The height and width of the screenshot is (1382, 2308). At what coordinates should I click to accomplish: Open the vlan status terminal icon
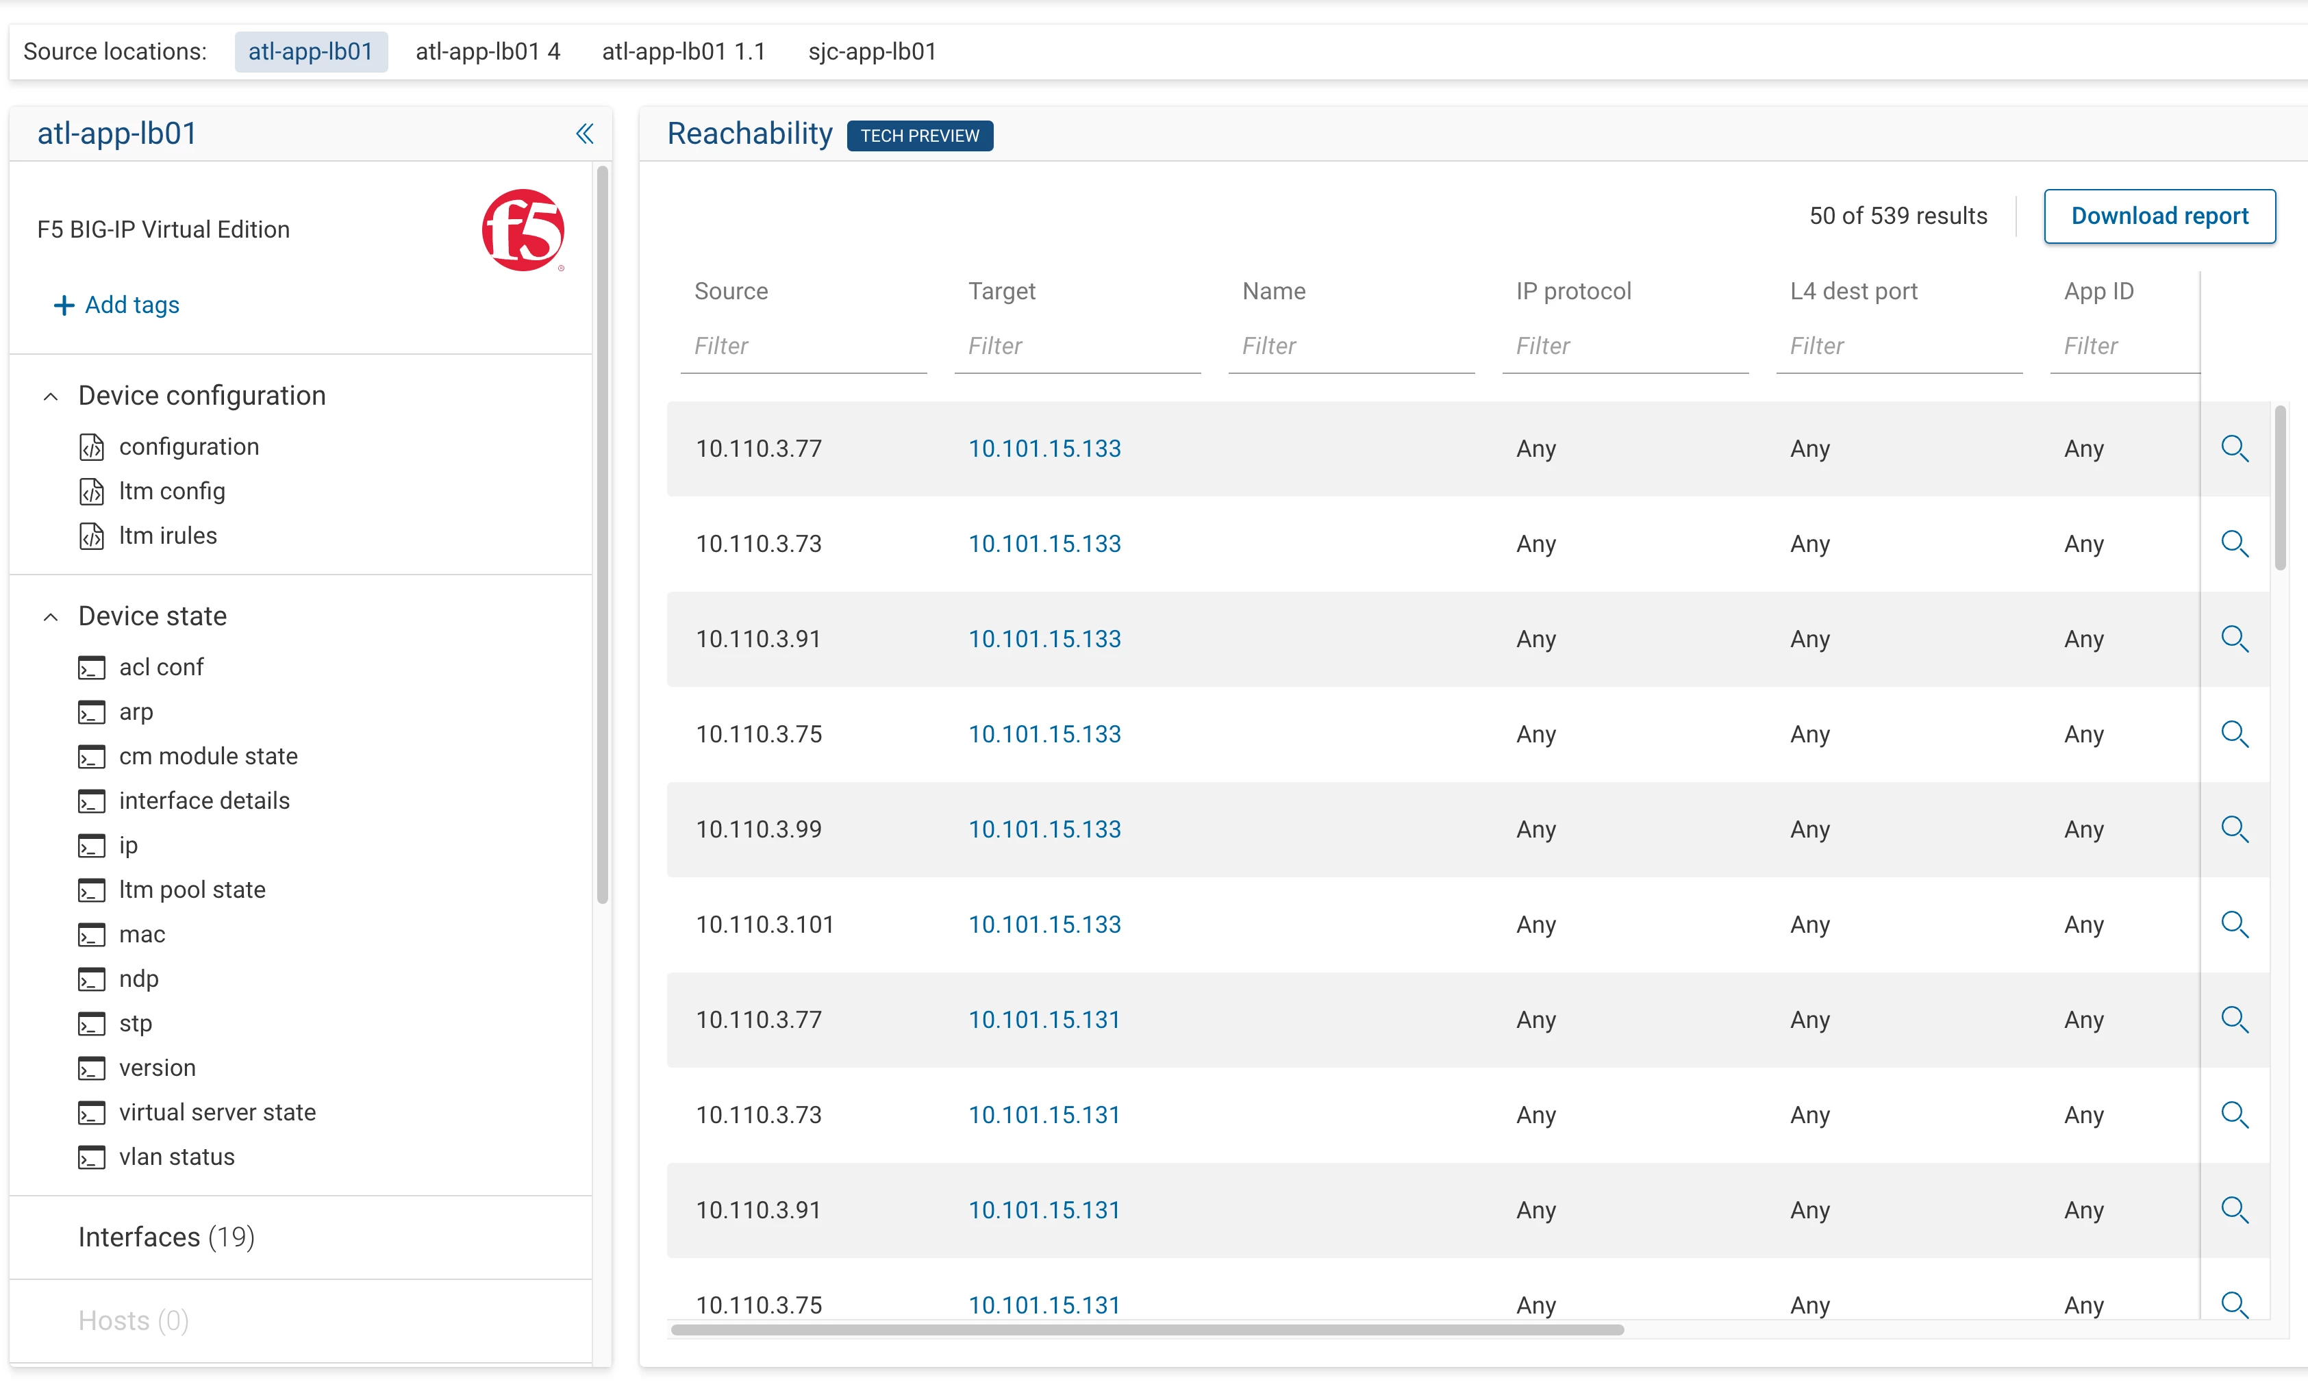[91, 1157]
